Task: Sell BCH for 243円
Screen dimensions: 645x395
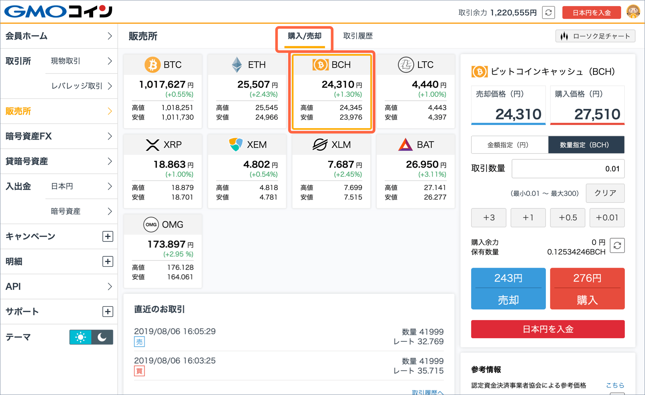Action: (508, 289)
